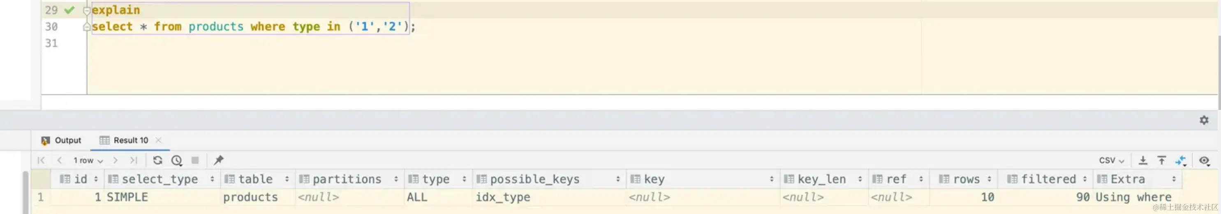Image resolution: width=1221 pixels, height=214 pixels.
Task: Sort by the possible_keys column arrows
Action: [x=617, y=179]
